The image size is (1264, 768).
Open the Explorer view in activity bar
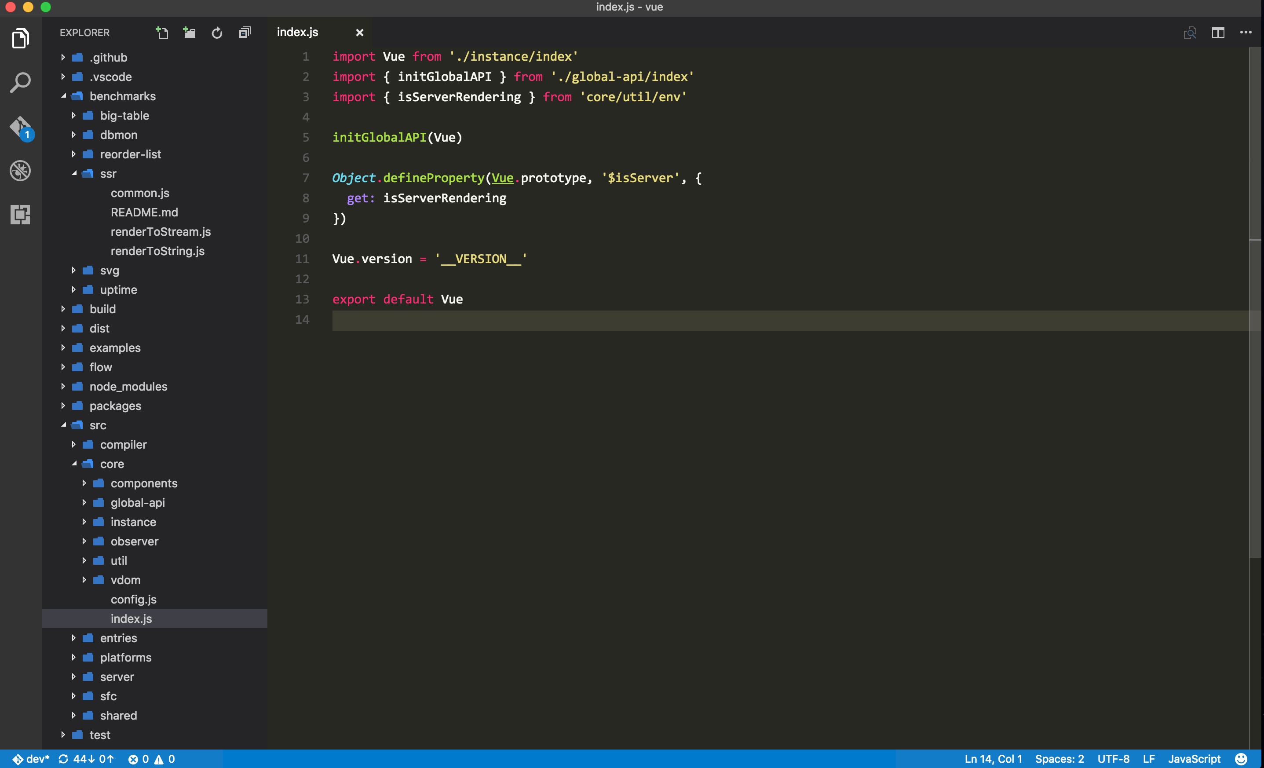(21, 38)
